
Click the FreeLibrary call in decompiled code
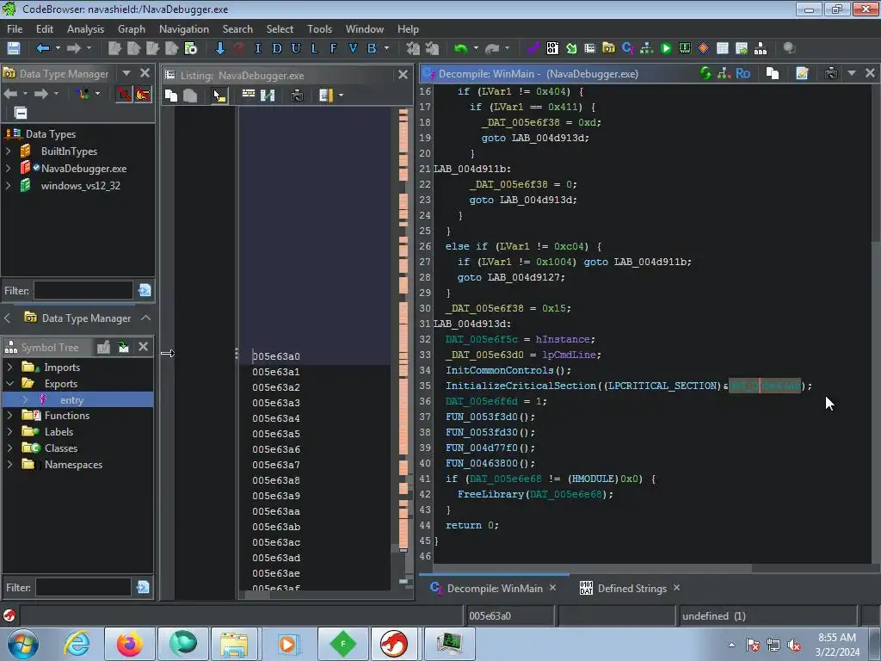(x=490, y=494)
